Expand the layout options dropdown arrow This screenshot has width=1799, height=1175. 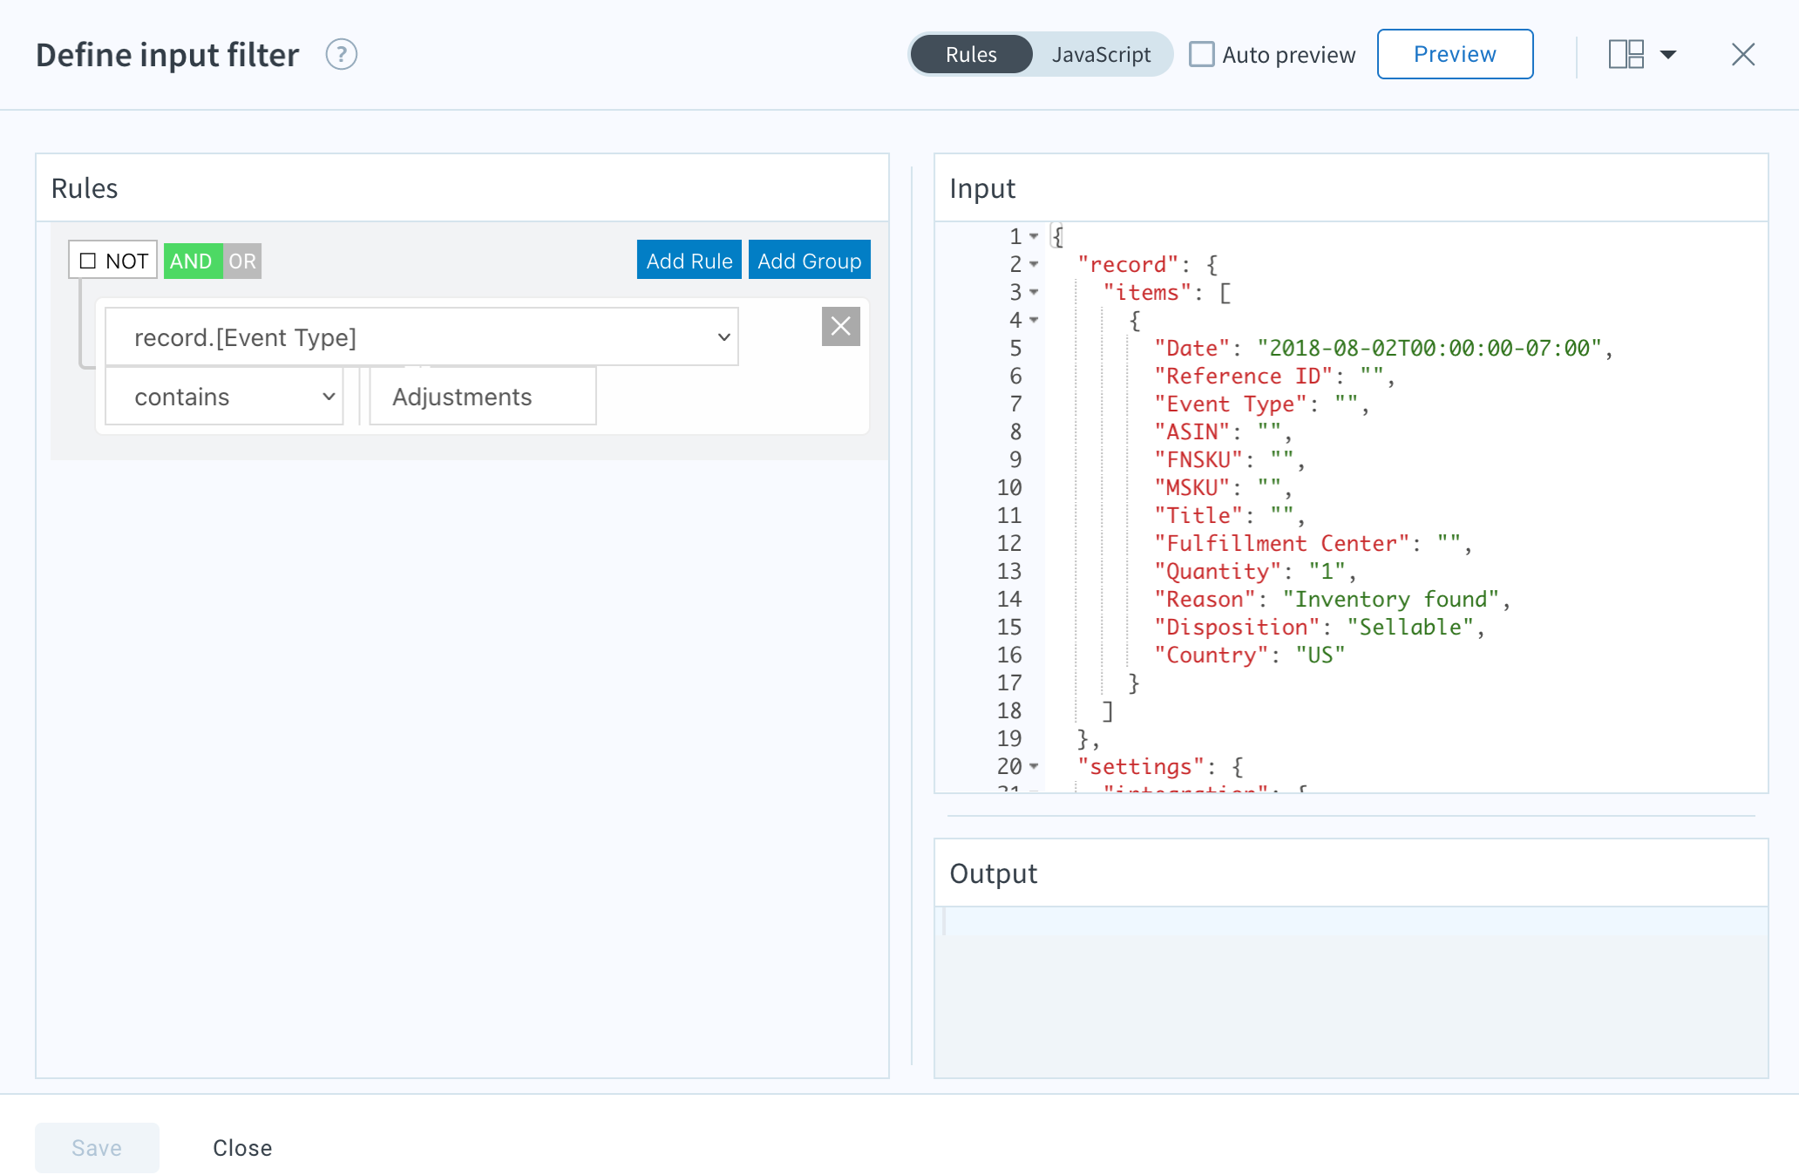(1667, 55)
